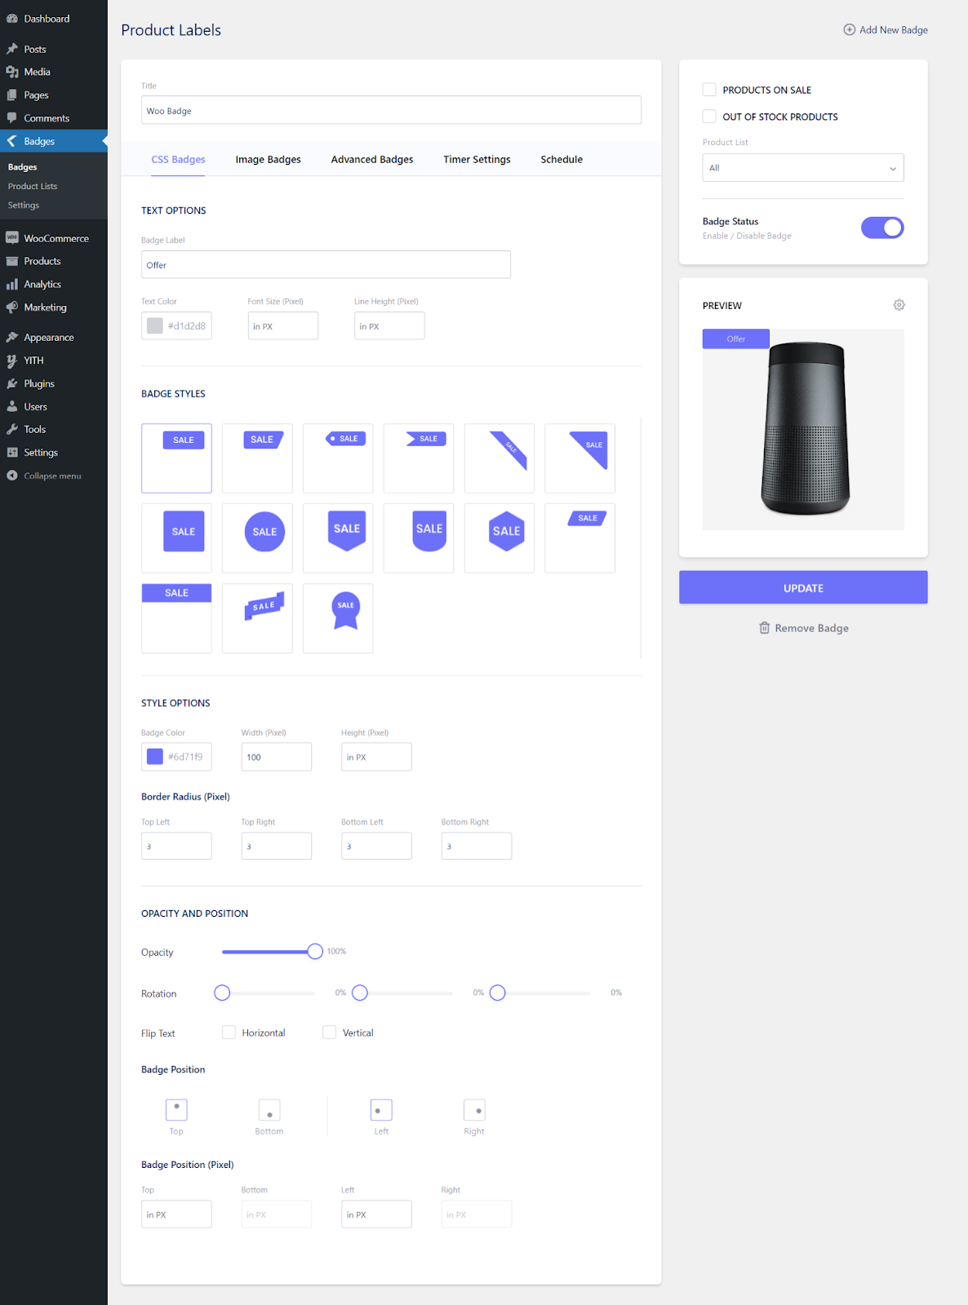
Task: Select the small parallelogram SALE badge style
Action: (x=580, y=538)
